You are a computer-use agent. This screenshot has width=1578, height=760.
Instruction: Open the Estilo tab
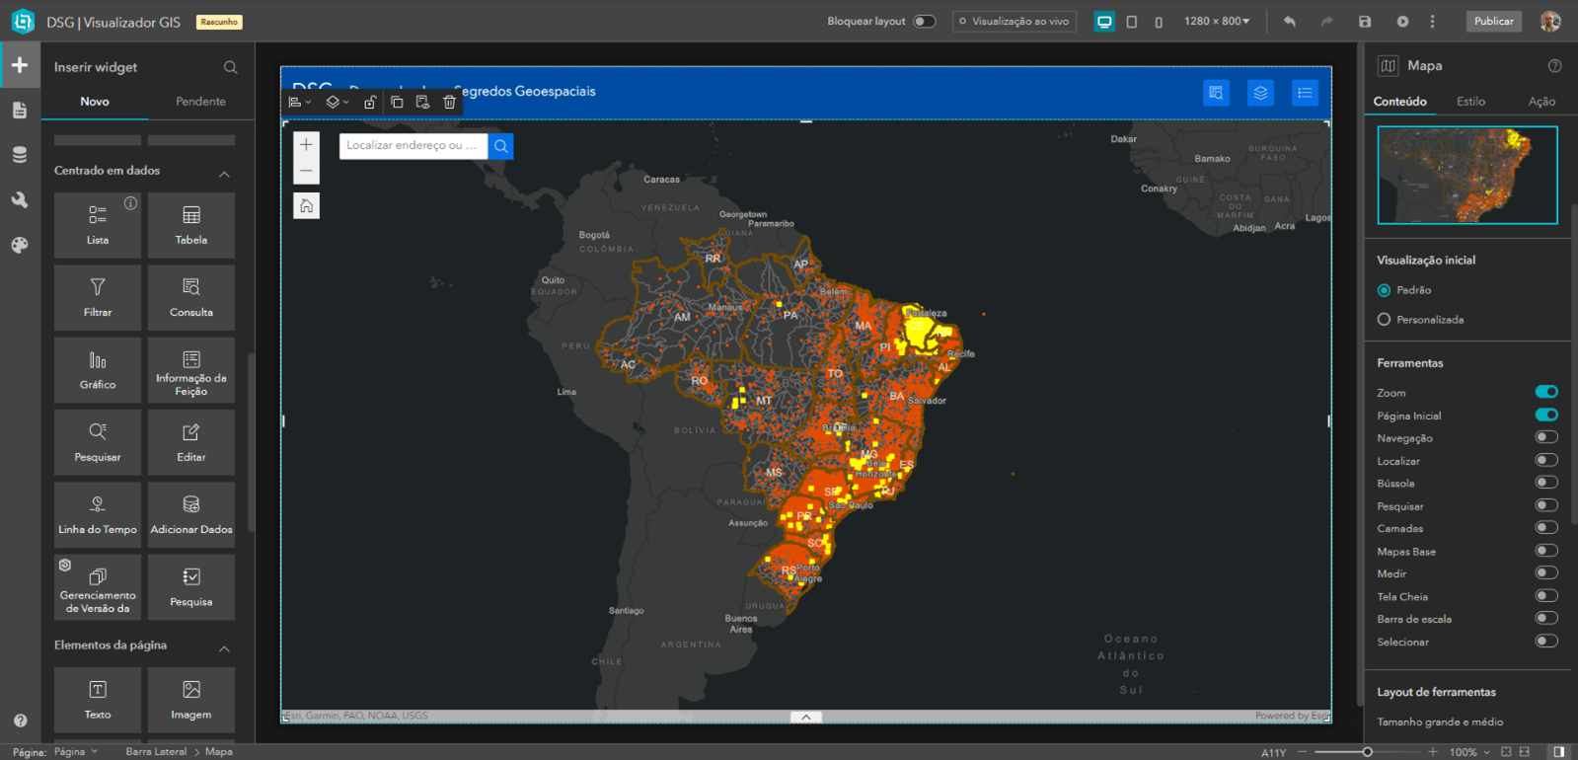pyautogui.click(x=1470, y=102)
